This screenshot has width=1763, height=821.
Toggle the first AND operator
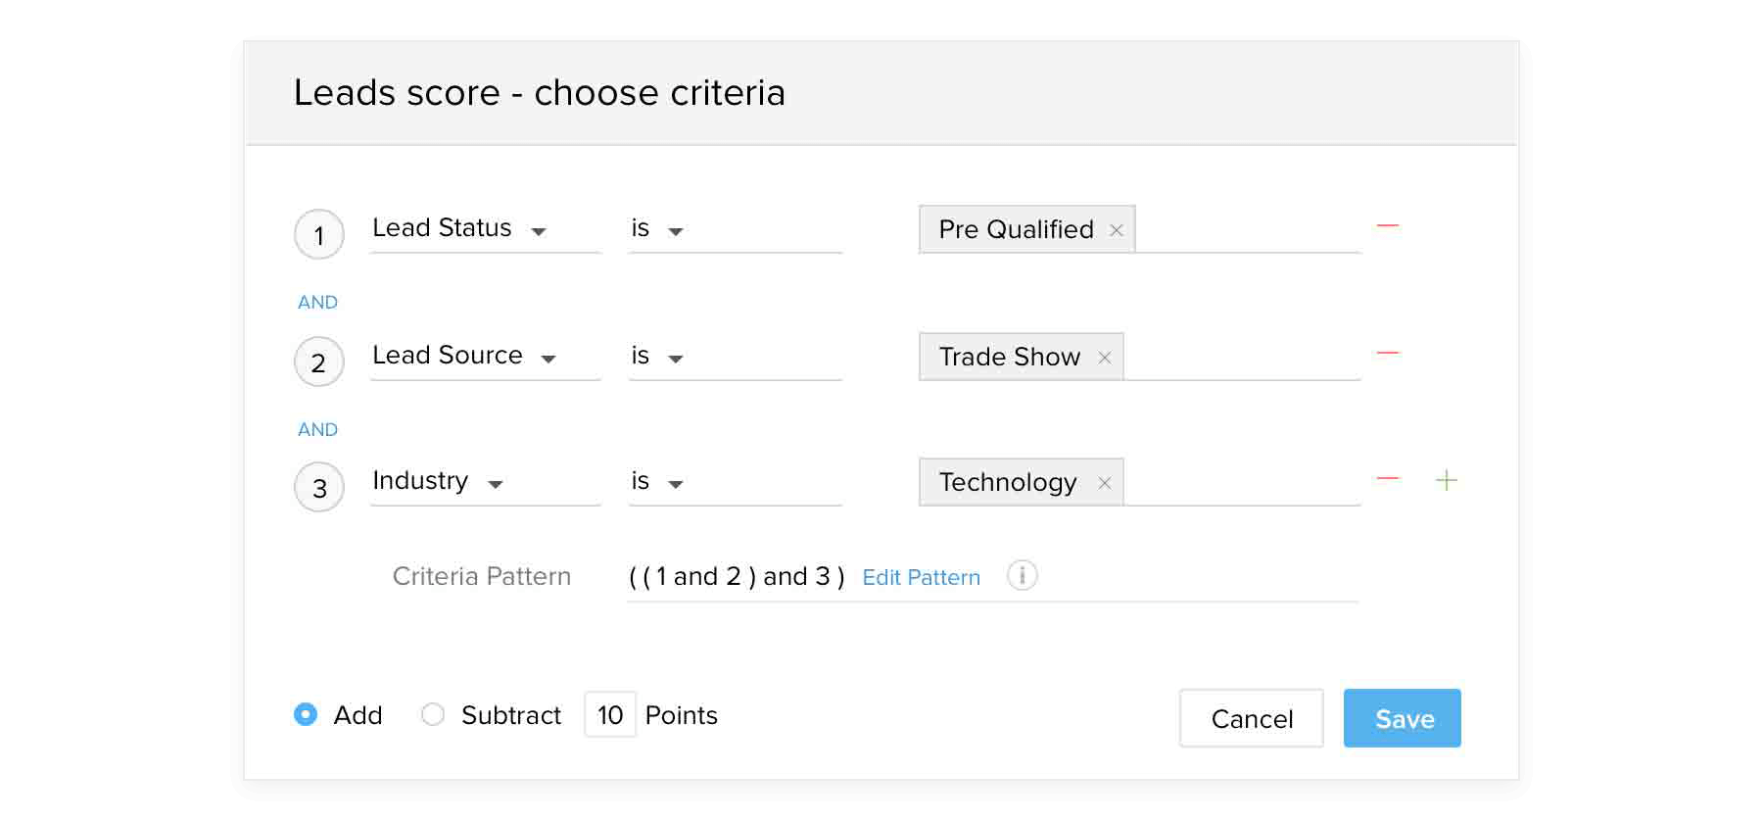[x=317, y=303]
